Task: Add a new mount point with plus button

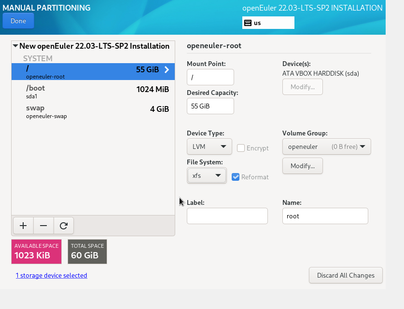Action: coord(23,226)
